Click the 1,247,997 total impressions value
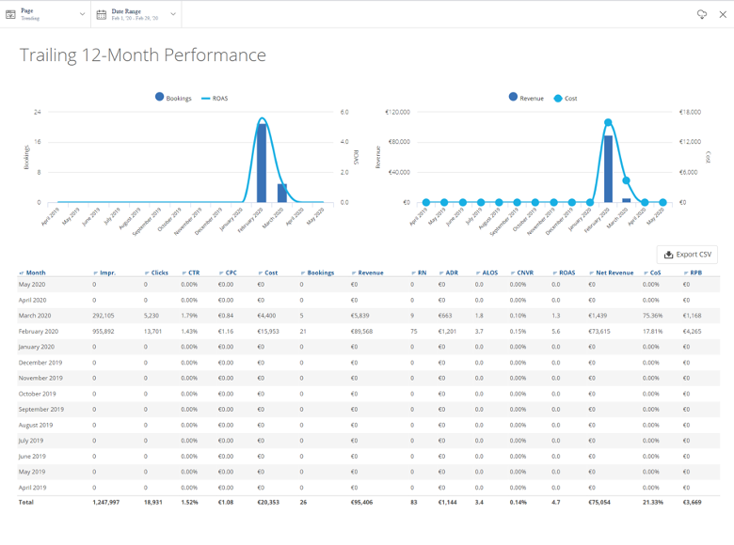 [105, 503]
